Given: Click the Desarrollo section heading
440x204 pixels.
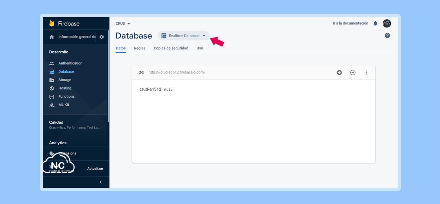Looking at the screenshot, I should (x=59, y=52).
